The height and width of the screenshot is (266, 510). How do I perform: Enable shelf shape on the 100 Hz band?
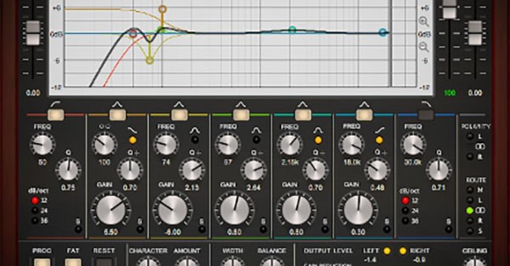tap(133, 140)
